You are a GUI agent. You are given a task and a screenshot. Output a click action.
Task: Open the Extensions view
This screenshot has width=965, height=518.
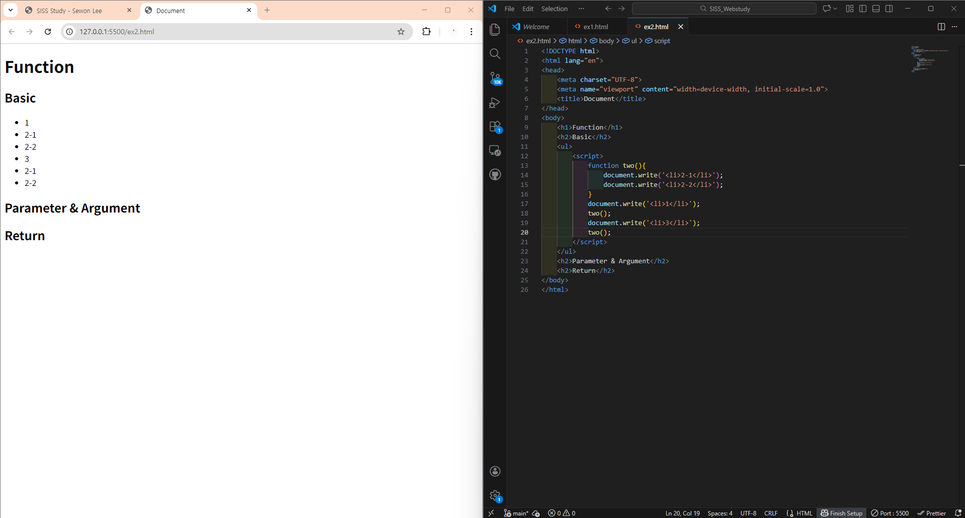click(x=495, y=126)
